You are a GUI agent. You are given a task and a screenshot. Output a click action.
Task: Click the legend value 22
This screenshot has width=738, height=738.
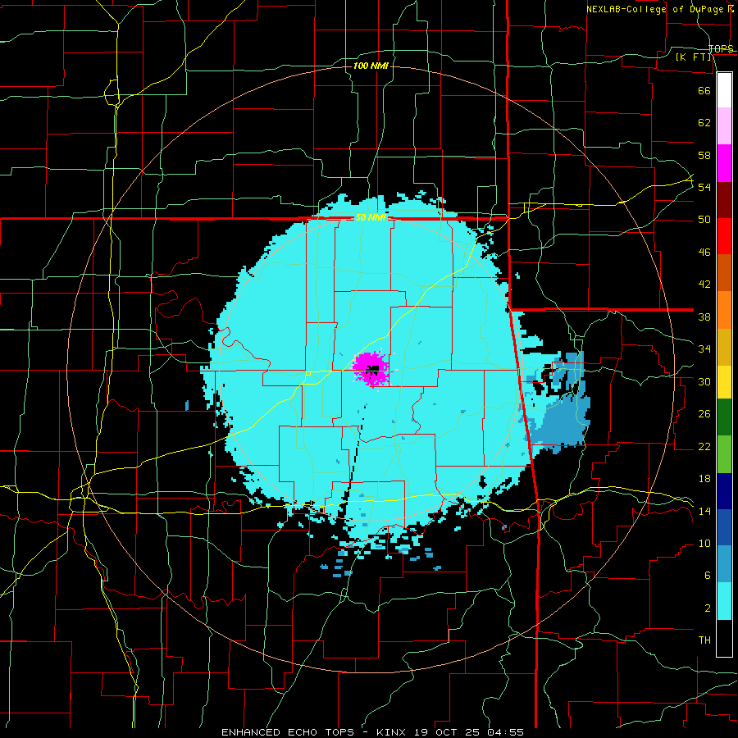click(x=704, y=447)
